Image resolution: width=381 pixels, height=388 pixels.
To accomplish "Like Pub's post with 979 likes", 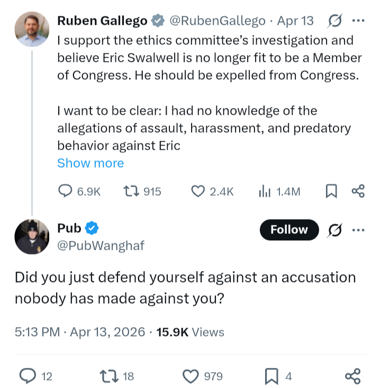I will 203,376.
